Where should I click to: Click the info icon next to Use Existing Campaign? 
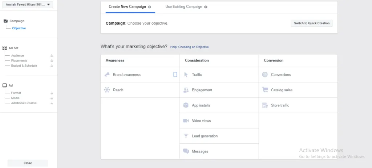[x=206, y=7]
